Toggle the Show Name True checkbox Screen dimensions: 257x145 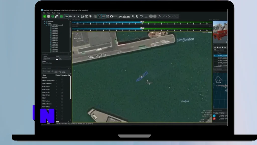[57, 58]
